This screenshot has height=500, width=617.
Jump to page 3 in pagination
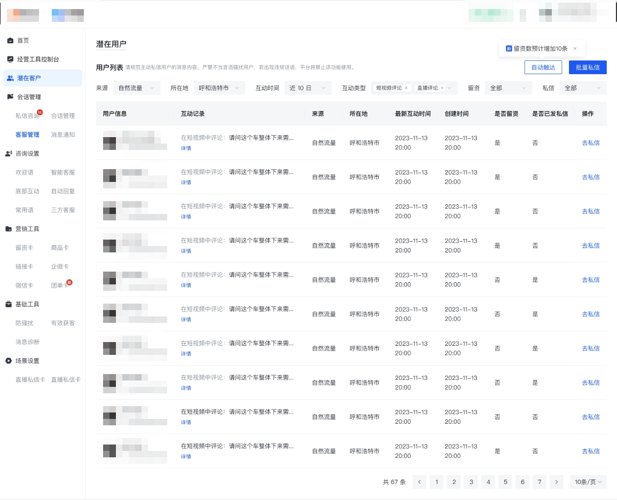tap(471, 482)
